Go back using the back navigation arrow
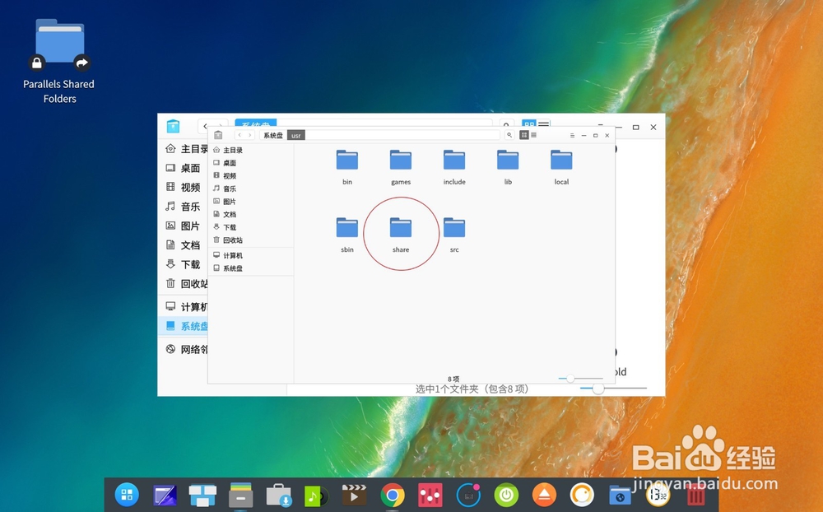 click(240, 134)
